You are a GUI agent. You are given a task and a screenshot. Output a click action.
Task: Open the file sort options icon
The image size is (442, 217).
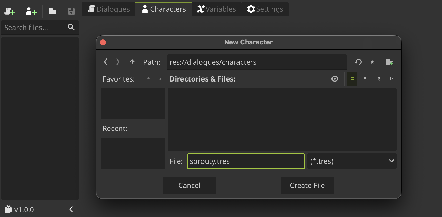(x=392, y=79)
